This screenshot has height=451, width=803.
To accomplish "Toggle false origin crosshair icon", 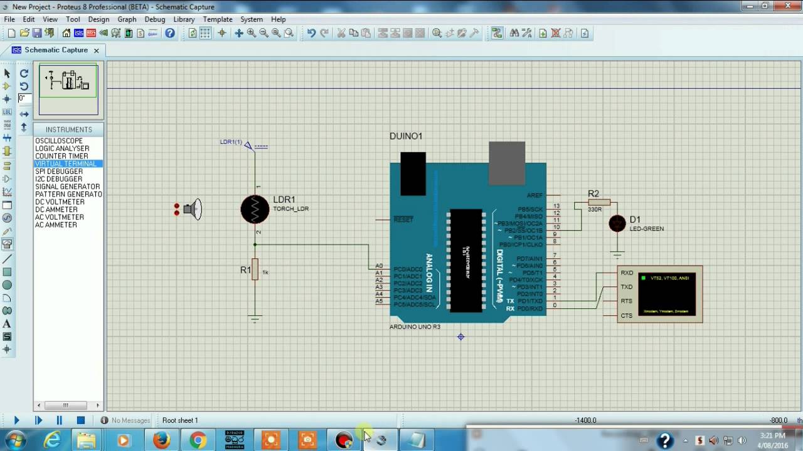I will pyautogui.click(x=221, y=33).
